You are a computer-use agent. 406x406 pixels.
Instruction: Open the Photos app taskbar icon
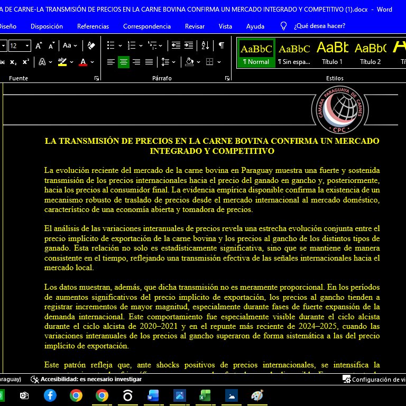coord(179,395)
